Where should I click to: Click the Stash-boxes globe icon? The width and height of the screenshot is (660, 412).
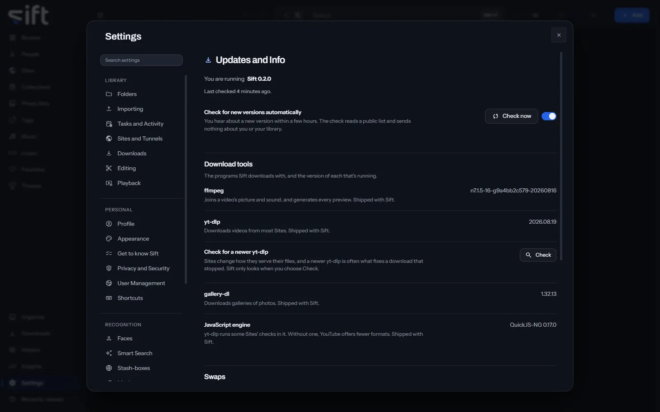(109, 368)
